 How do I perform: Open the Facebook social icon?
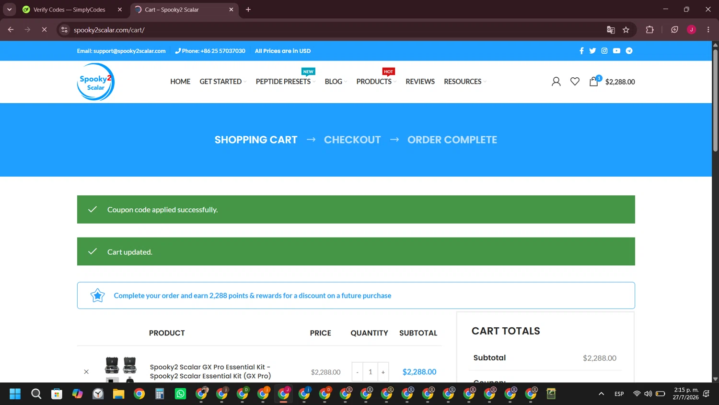[581, 51]
